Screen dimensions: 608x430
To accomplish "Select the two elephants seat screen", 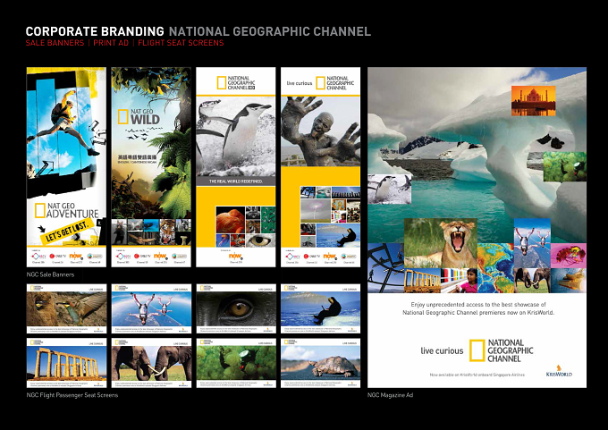I will (x=151, y=363).
